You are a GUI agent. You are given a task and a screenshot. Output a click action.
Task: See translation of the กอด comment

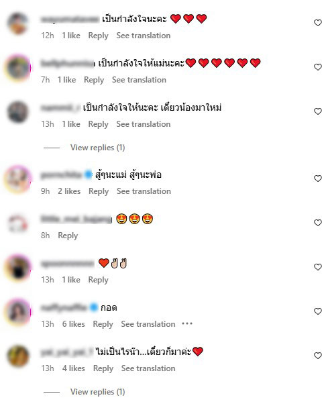(x=148, y=324)
